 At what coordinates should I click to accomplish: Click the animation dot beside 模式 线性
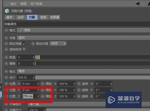tap(6, 30)
